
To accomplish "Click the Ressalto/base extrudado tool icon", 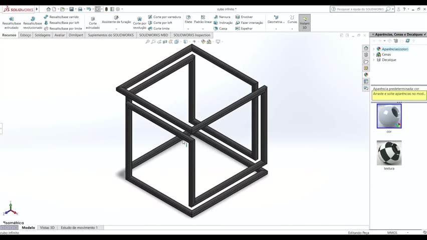I will click(12, 18).
